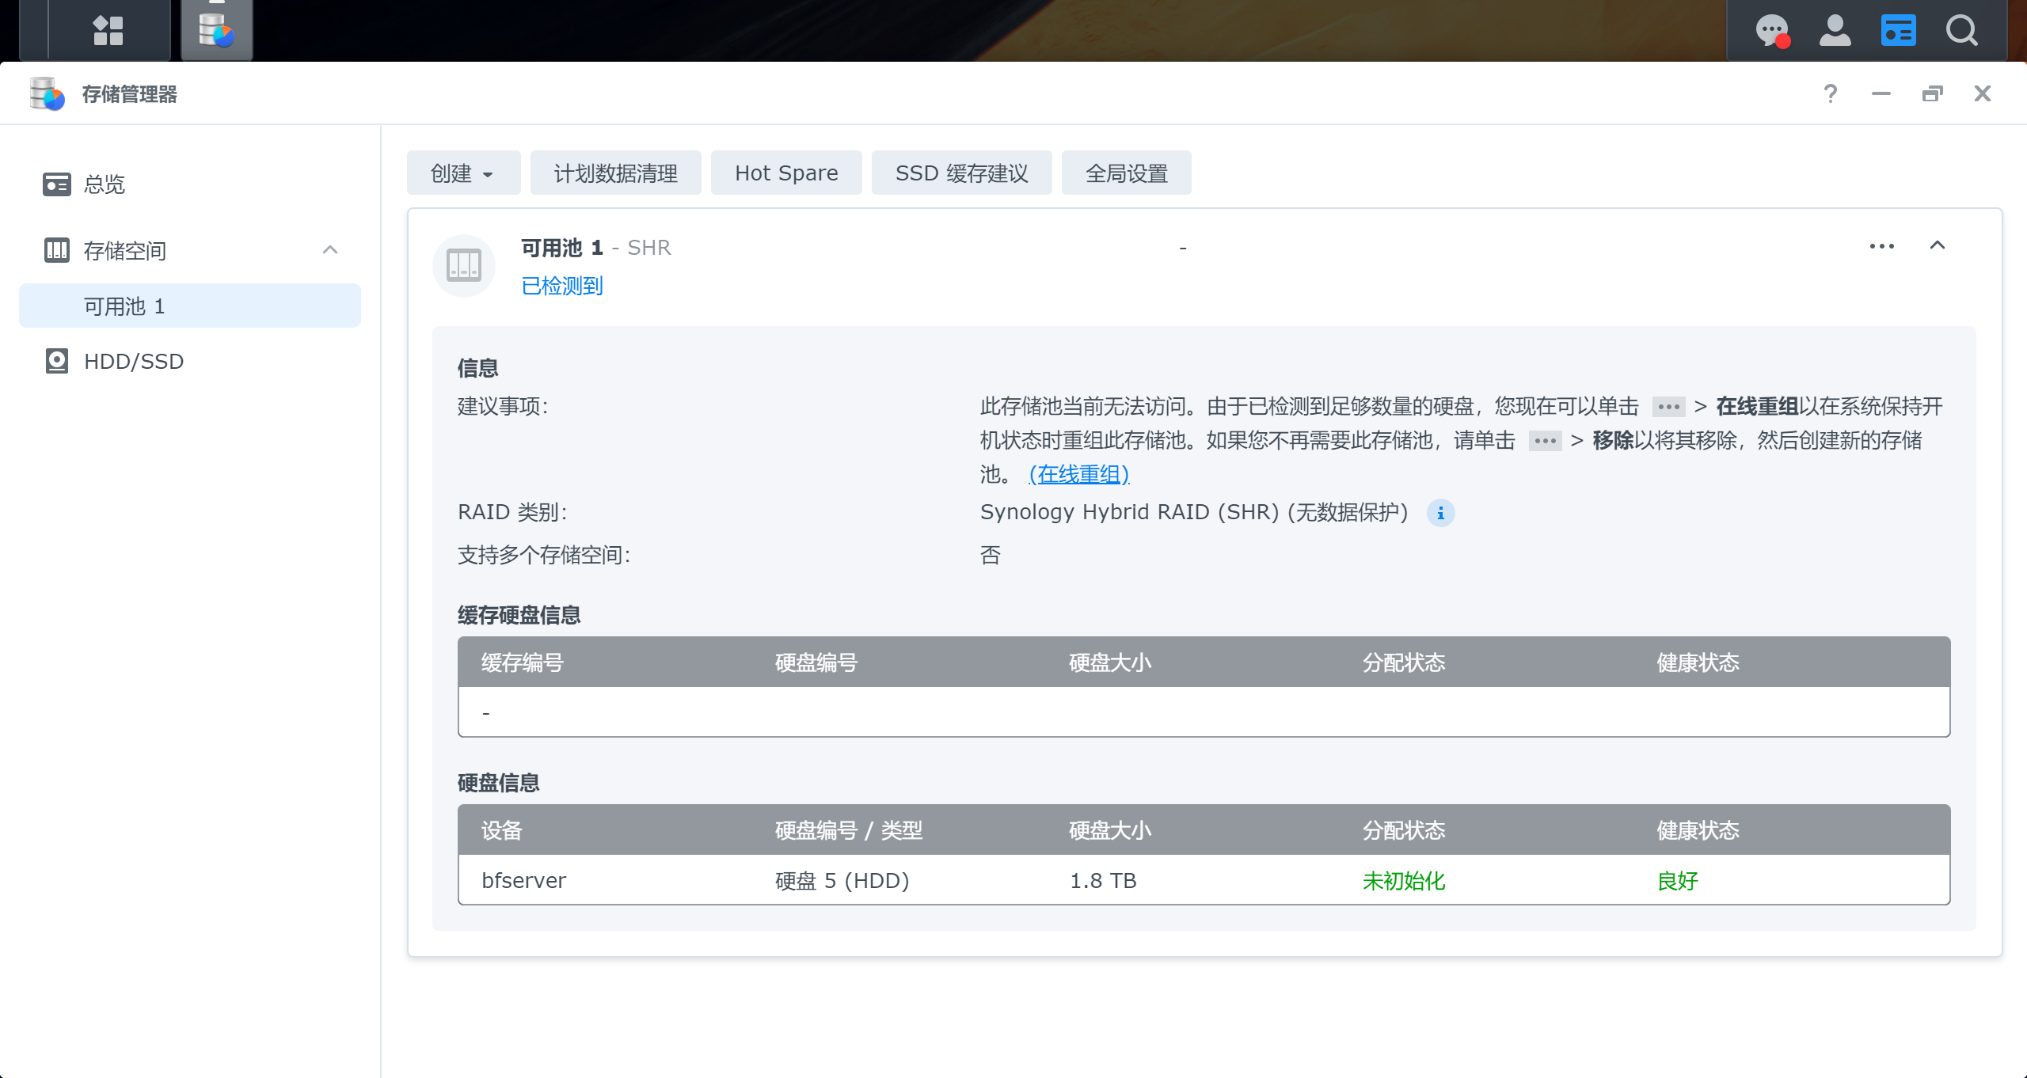
Task: Click the Storage Manager title bar icon
Action: pos(47,93)
